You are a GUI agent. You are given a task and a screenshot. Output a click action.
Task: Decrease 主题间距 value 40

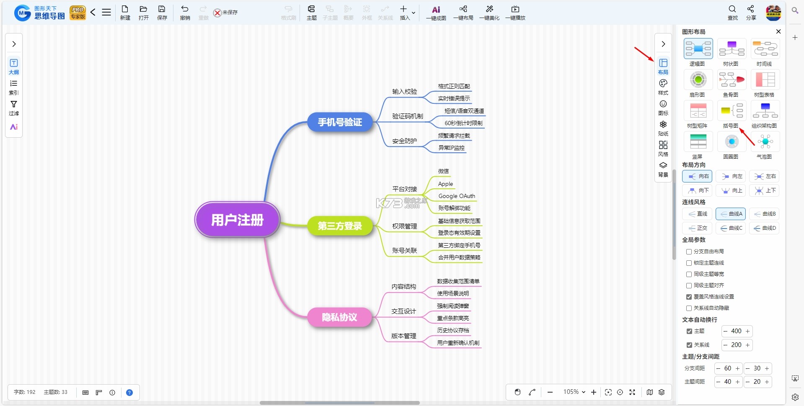tap(718, 382)
